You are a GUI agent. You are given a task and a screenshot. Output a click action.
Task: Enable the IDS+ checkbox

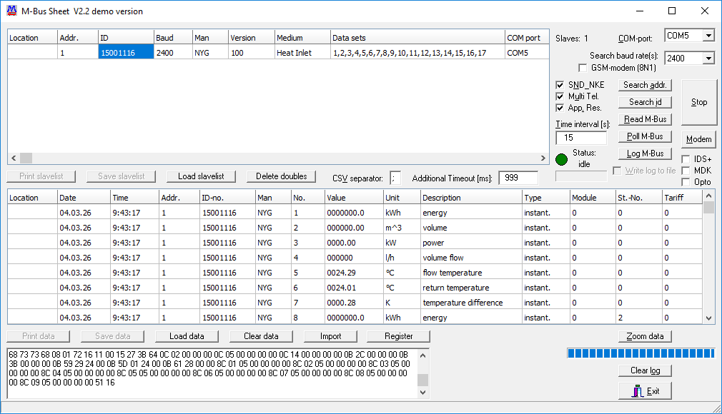coord(686,159)
